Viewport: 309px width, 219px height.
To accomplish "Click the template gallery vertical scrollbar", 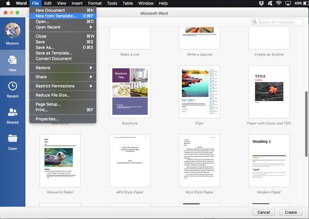I will pyautogui.click(x=306, y=124).
